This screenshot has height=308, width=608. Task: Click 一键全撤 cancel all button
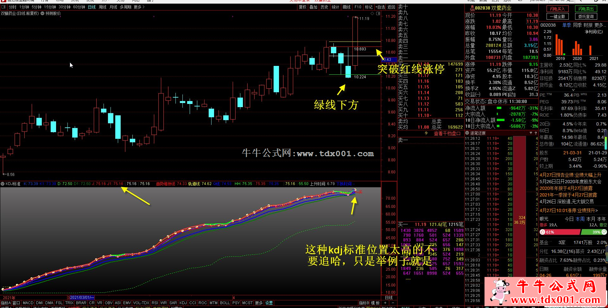tap(557, 16)
